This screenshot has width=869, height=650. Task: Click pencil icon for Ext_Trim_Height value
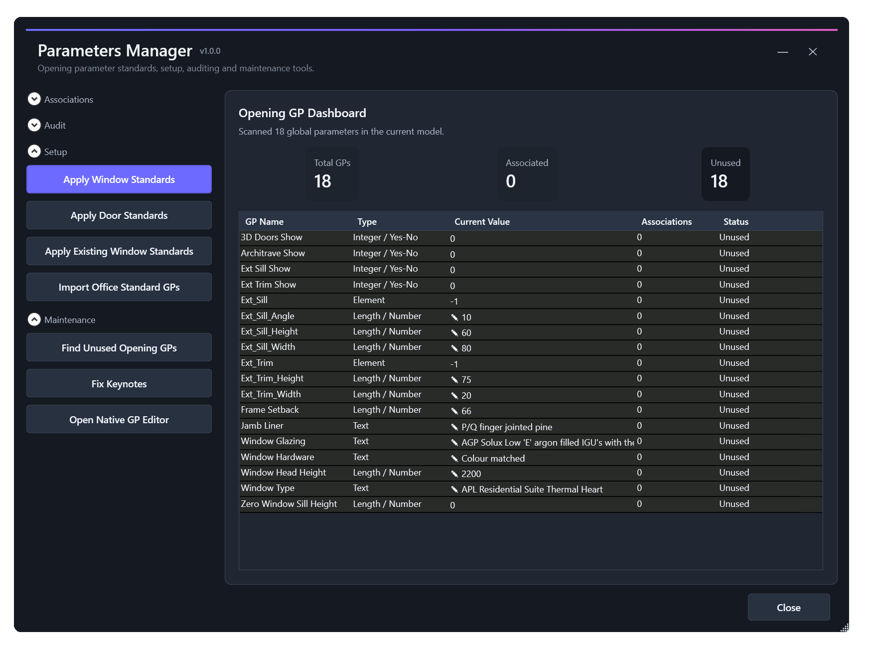pos(454,379)
